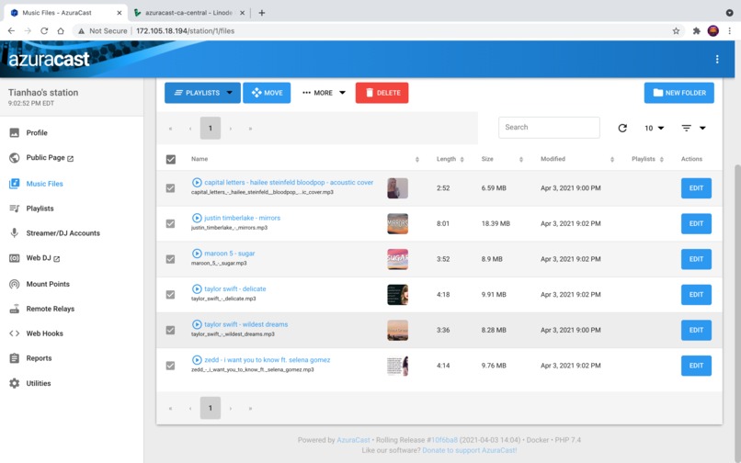Open a new browser tab
The image size is (741, 463).
(x=261, y=13)
